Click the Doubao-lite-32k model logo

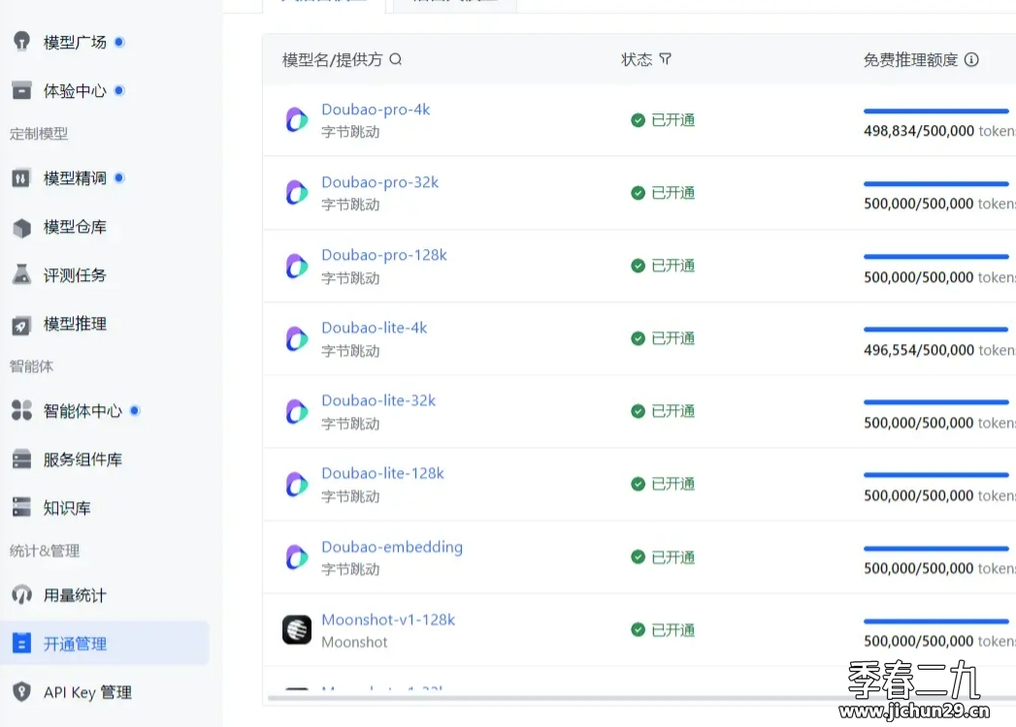point(297,411)
